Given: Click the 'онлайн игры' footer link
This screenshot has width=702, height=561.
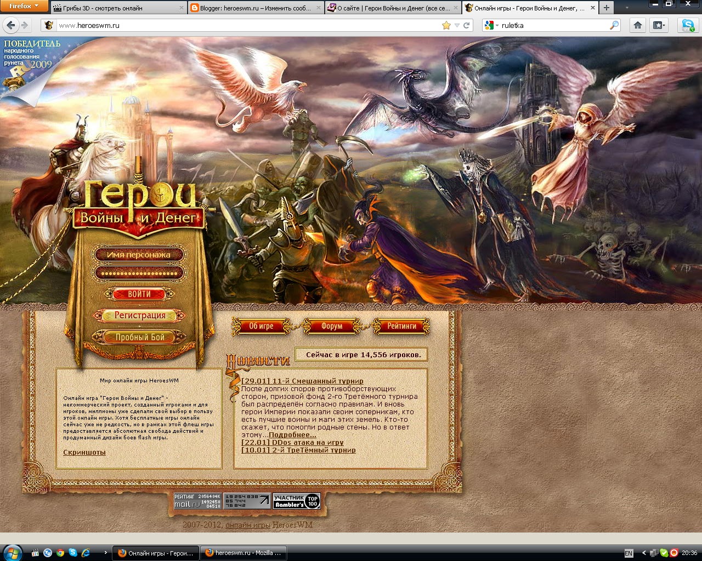Looking at the screenshot, I should 248,525.
